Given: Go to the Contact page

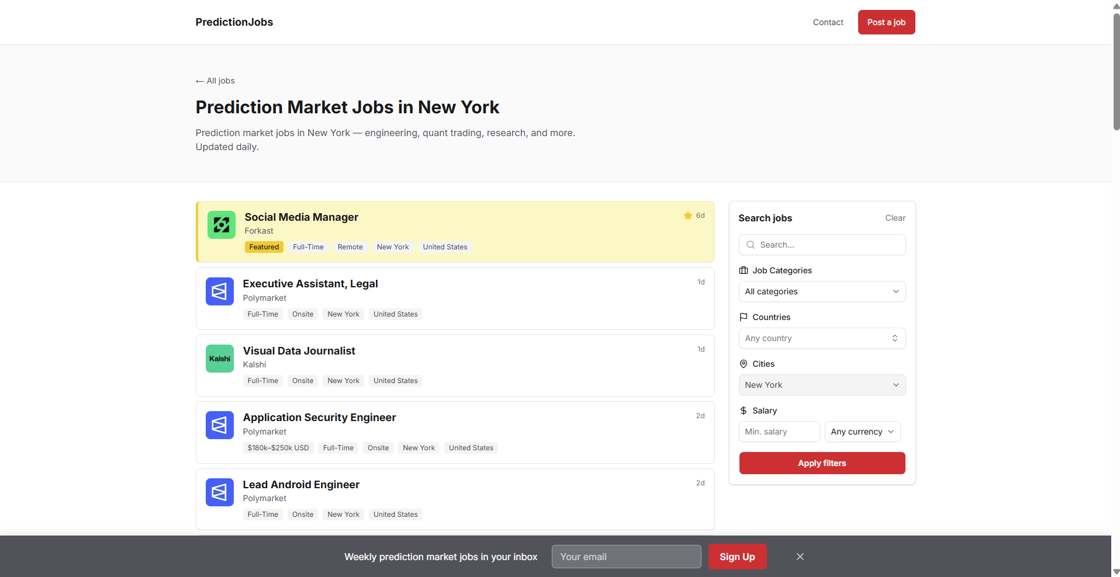Looking at the screenshot, I should 828,22.
